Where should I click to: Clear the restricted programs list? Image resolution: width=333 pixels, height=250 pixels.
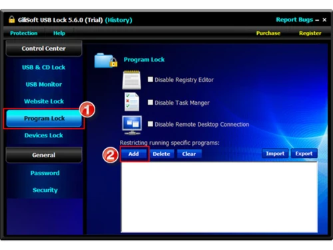(x=189, y=154)
